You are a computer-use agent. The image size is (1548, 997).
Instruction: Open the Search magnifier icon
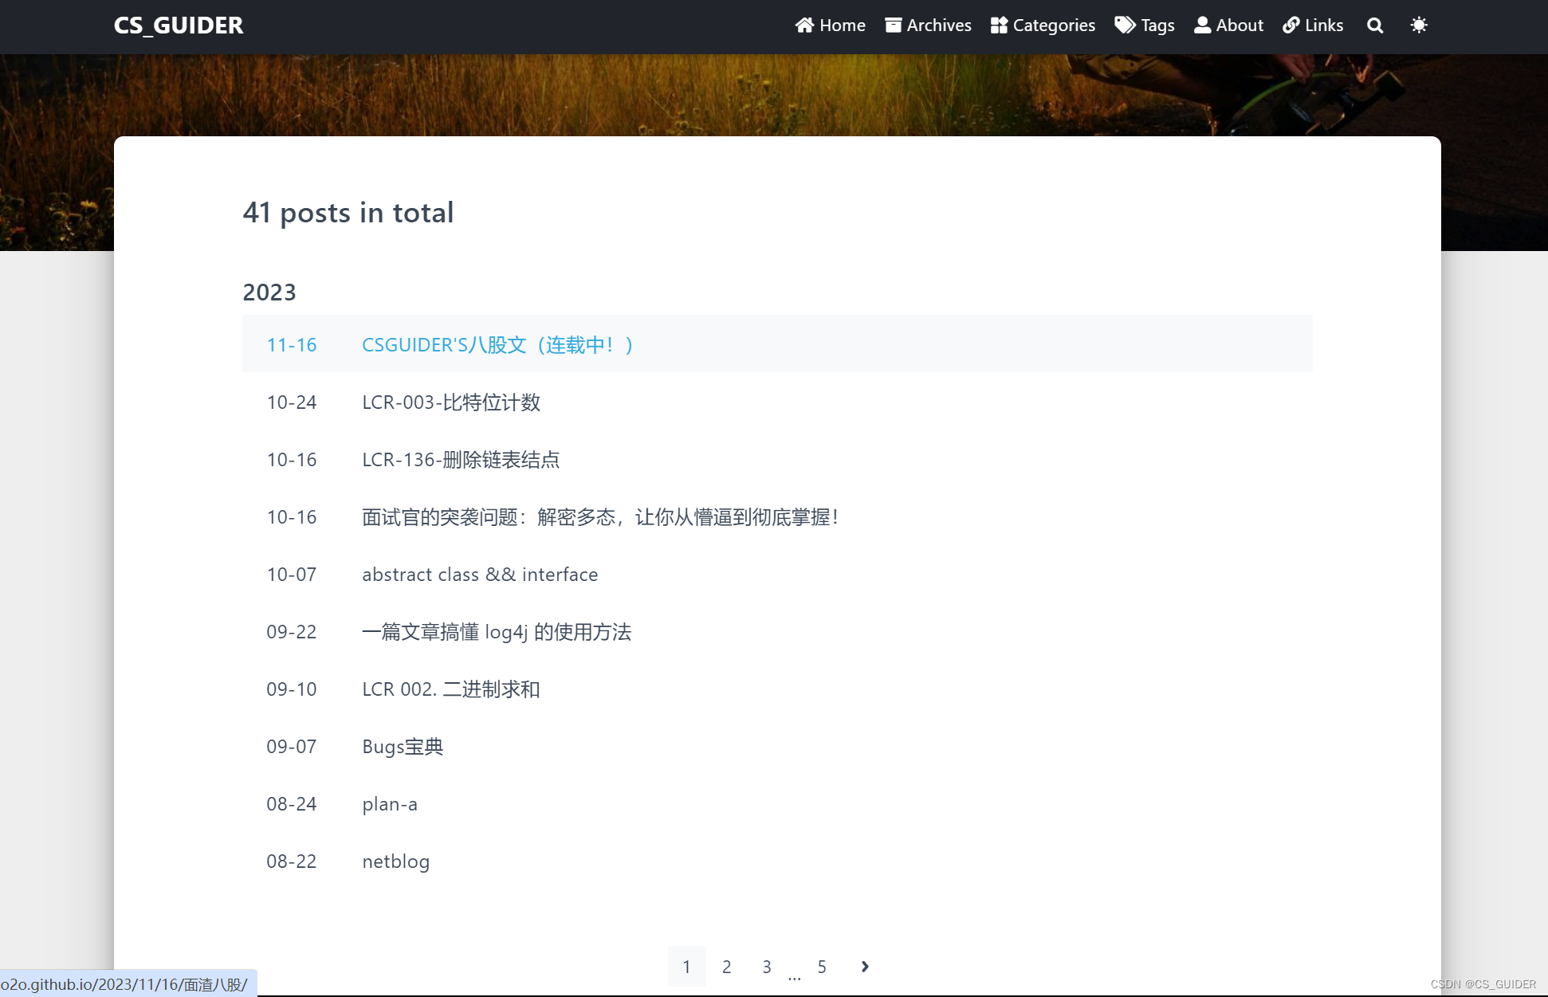tap(1375, 25)
